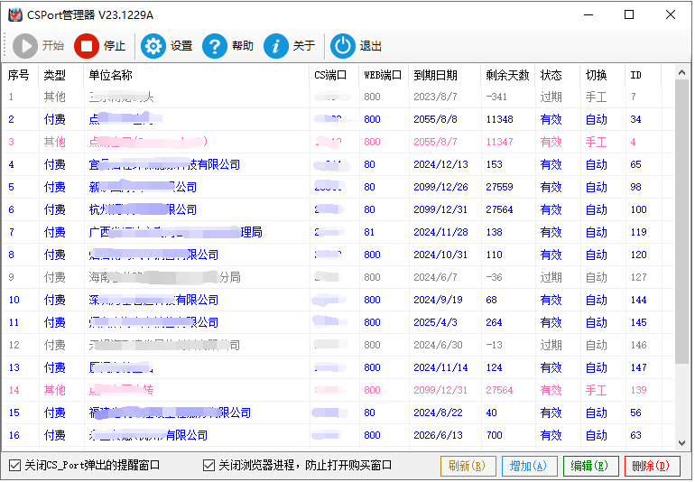Click the grayed Start (开始) play icon
695x482 pixels.
[x=25, y=46]
